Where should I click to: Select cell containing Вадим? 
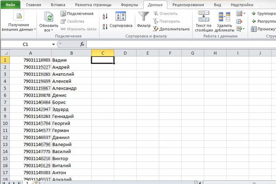click(72, 60)
